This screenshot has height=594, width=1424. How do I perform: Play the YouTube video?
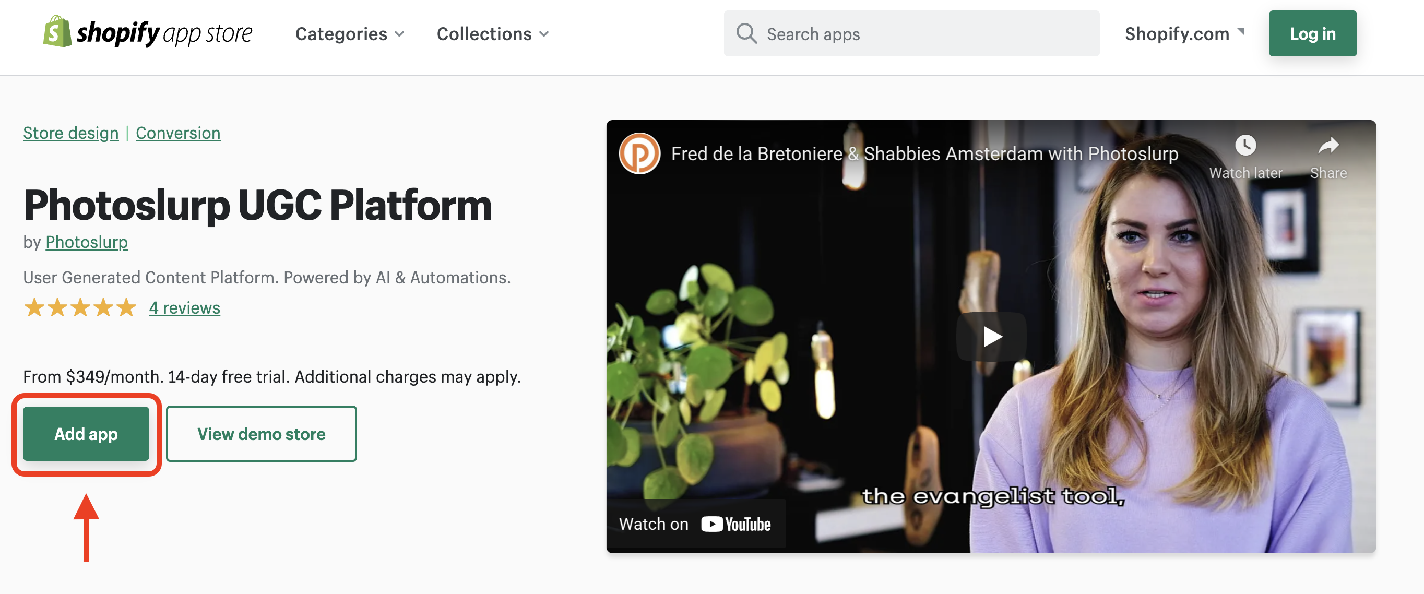pos(991,336)
